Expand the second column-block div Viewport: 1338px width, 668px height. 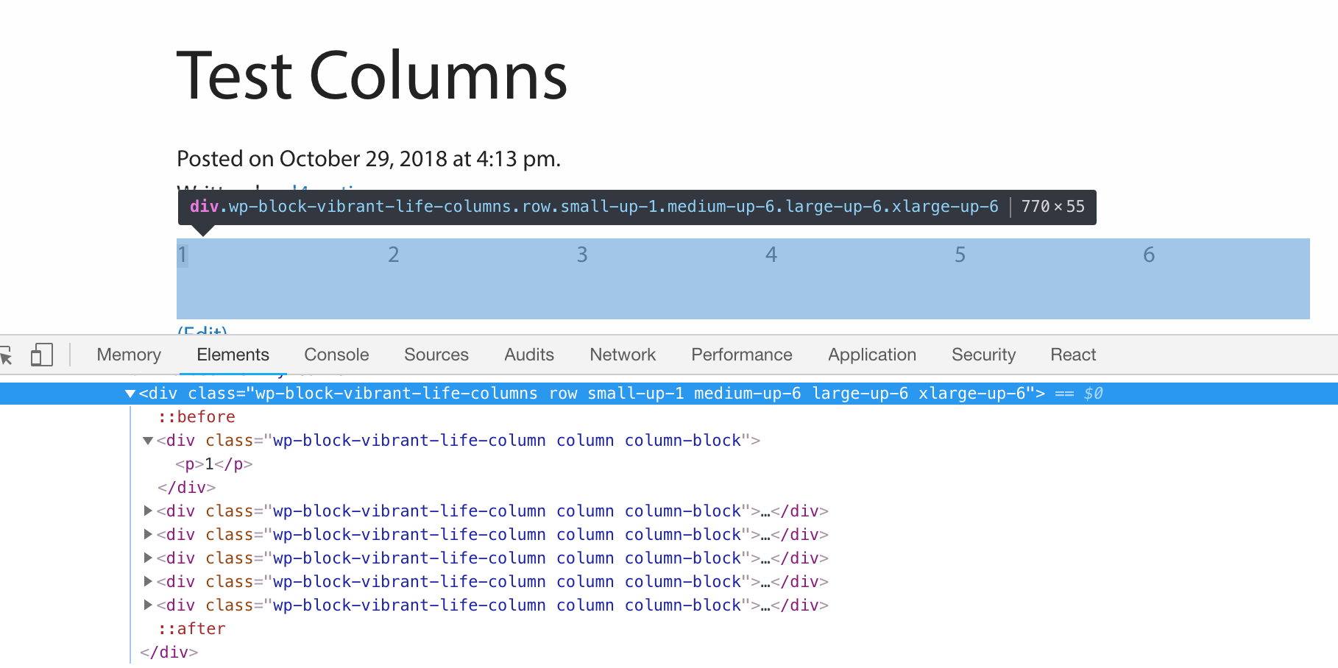148,511
